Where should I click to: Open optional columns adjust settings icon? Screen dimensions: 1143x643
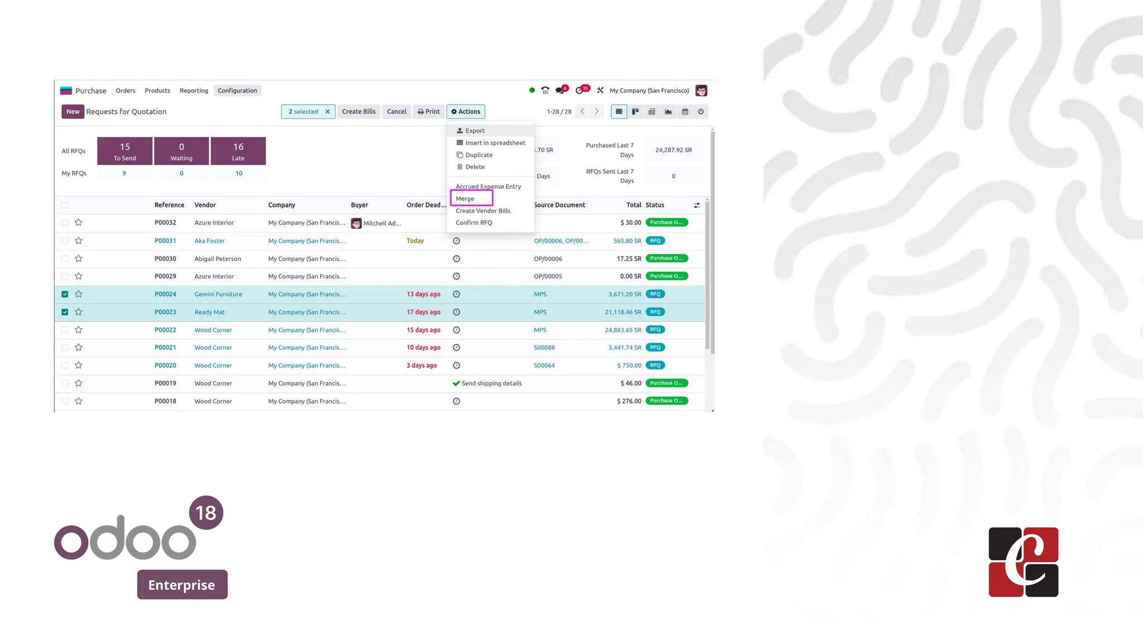click(x=697, y=205)
